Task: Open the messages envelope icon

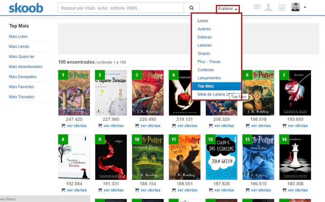Action: [x=257, y=7]
